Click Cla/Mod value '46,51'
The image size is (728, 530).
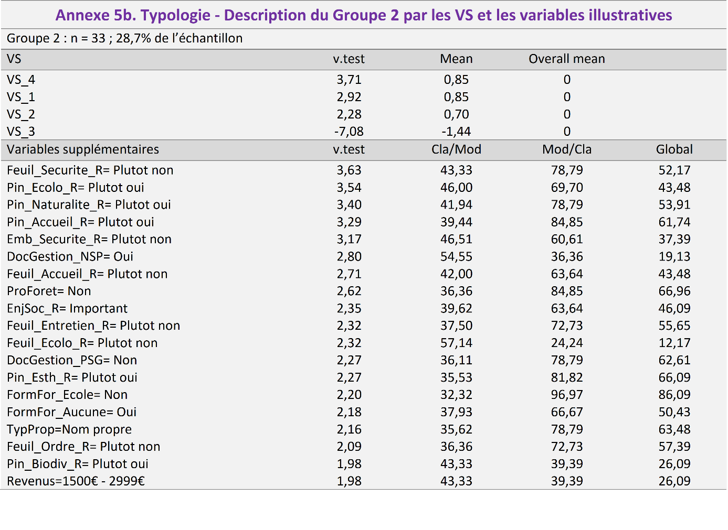(x=456, y=240)
